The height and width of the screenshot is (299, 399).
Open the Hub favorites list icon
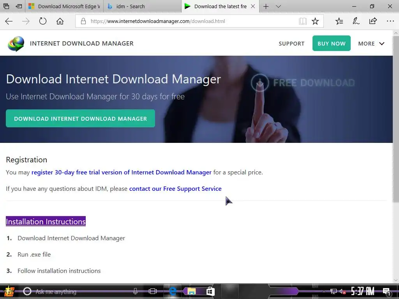[339, 21]
